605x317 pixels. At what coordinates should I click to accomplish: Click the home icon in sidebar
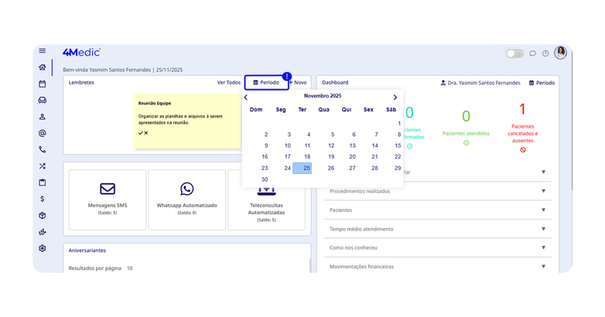click(42, 67)
